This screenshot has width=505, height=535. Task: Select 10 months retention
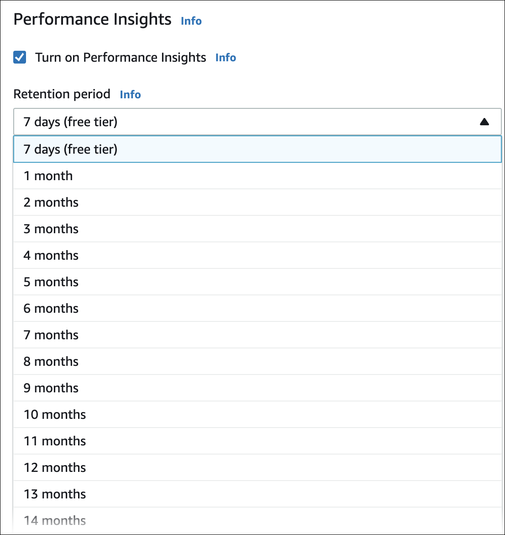point(54,414)
